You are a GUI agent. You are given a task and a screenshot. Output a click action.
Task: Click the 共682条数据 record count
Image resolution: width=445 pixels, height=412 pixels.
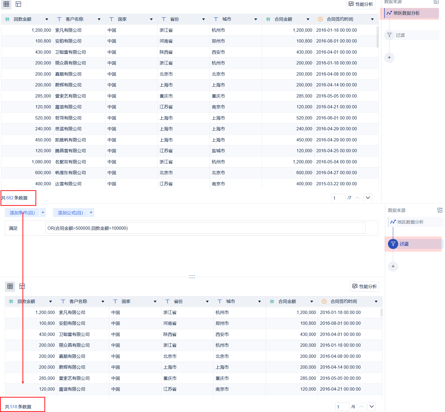(14, 198)
